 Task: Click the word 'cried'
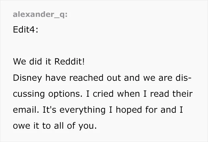pyautogui.click(x=103, y=94)
